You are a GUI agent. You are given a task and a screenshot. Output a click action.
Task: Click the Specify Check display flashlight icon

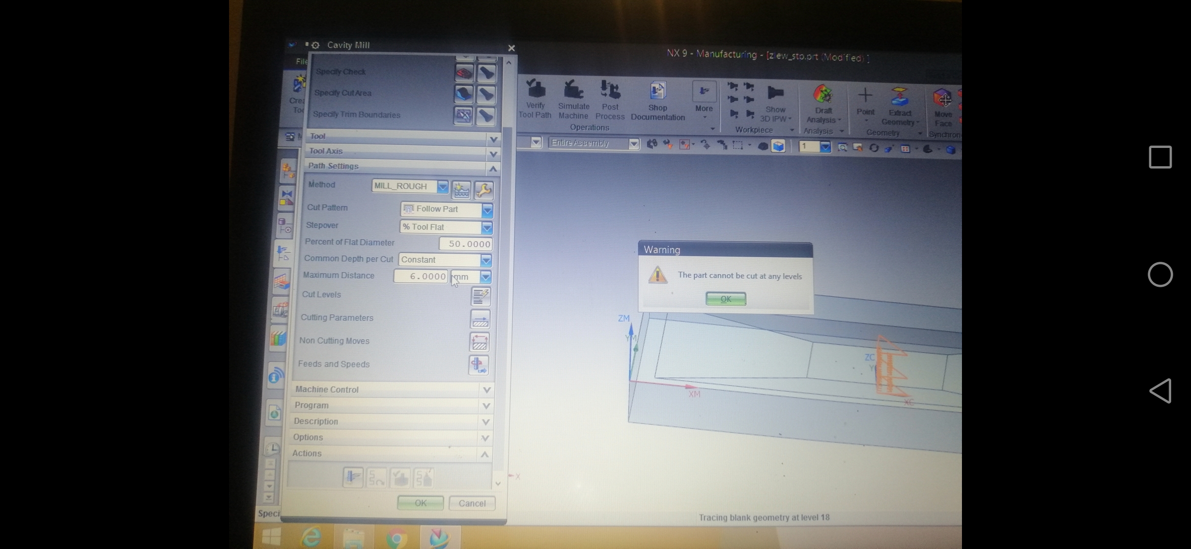[x=487, y=73]
